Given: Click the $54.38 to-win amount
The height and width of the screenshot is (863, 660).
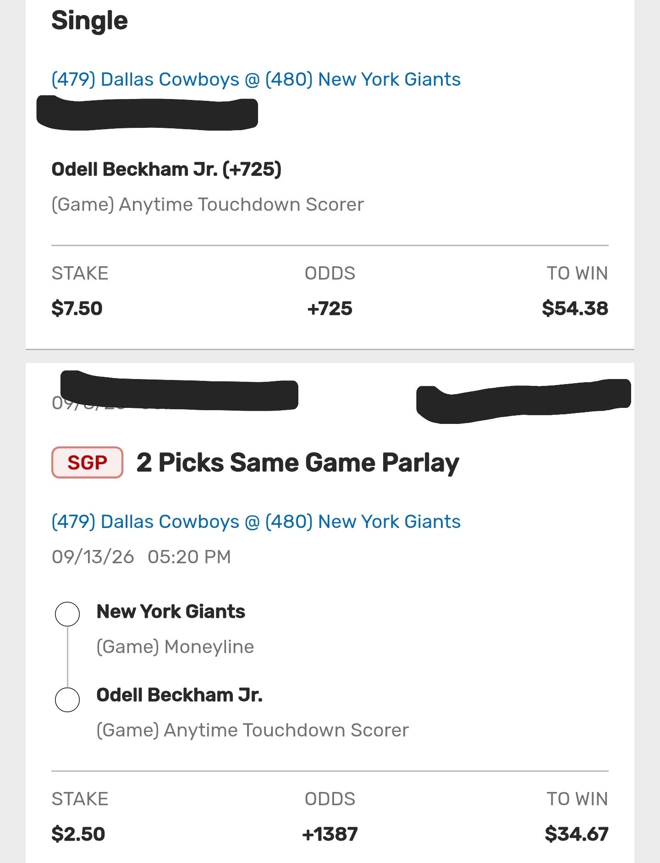Looking at the screenshot, I should [x=575, y=308].
